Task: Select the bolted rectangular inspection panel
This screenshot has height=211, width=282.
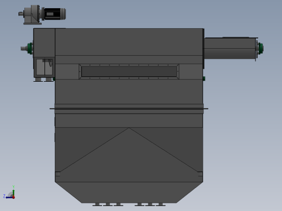Action: click(129, 71)
